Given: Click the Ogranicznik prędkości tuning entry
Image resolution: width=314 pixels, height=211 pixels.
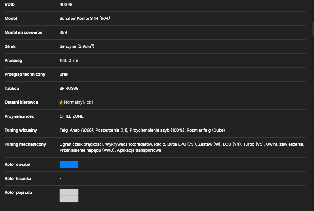Looking at the screenshot, I should (81, 144).
